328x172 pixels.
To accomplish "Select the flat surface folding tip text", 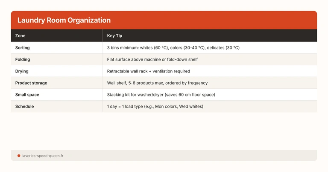I will pyautogui.click(x=152, y=59).
